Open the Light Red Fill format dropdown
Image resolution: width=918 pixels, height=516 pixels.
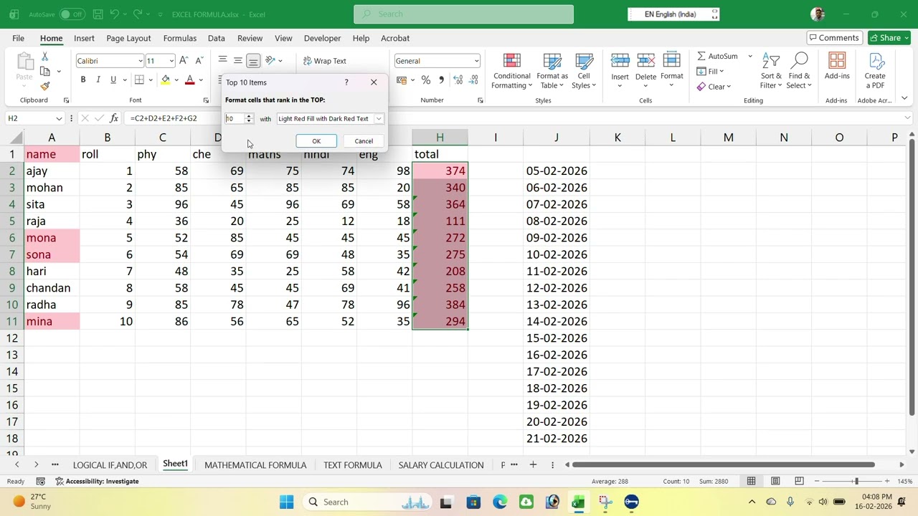[379, 119]
